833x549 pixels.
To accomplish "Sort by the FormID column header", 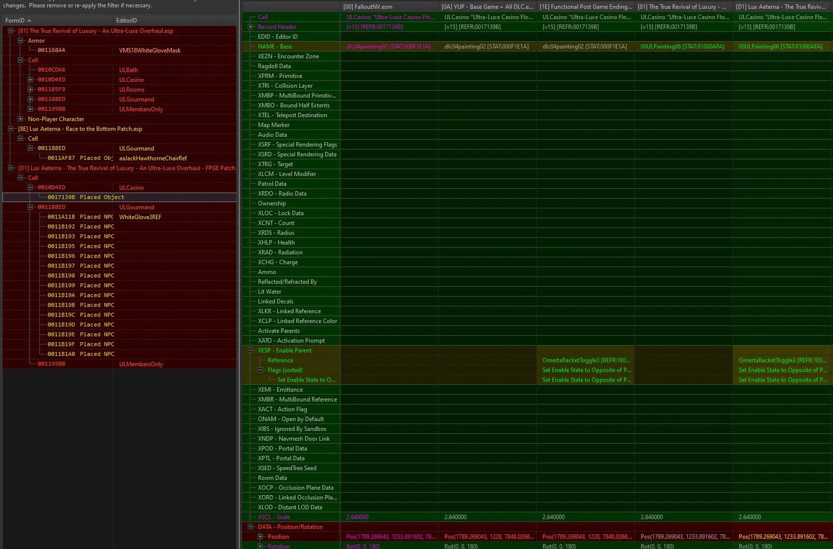I will click(x=57, y=21).
